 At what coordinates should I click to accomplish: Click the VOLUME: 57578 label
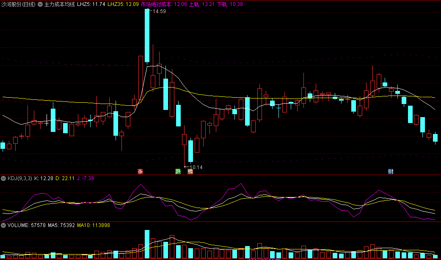(26, 225)
